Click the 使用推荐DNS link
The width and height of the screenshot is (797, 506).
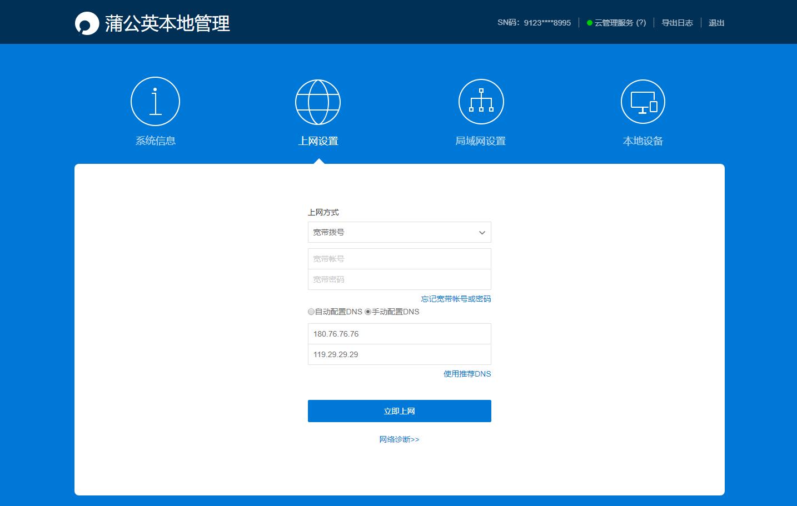(x=467, y=374)
